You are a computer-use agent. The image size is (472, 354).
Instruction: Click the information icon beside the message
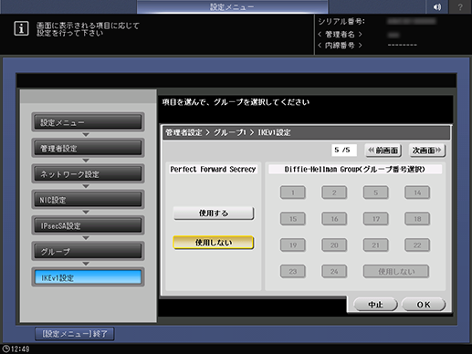point(21,29)
